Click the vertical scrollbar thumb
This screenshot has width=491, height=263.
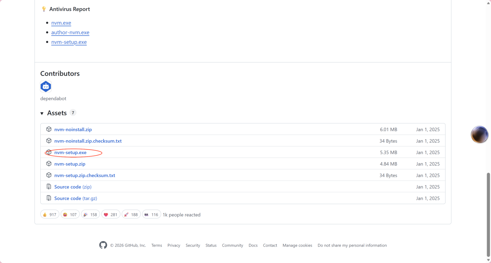488,214
